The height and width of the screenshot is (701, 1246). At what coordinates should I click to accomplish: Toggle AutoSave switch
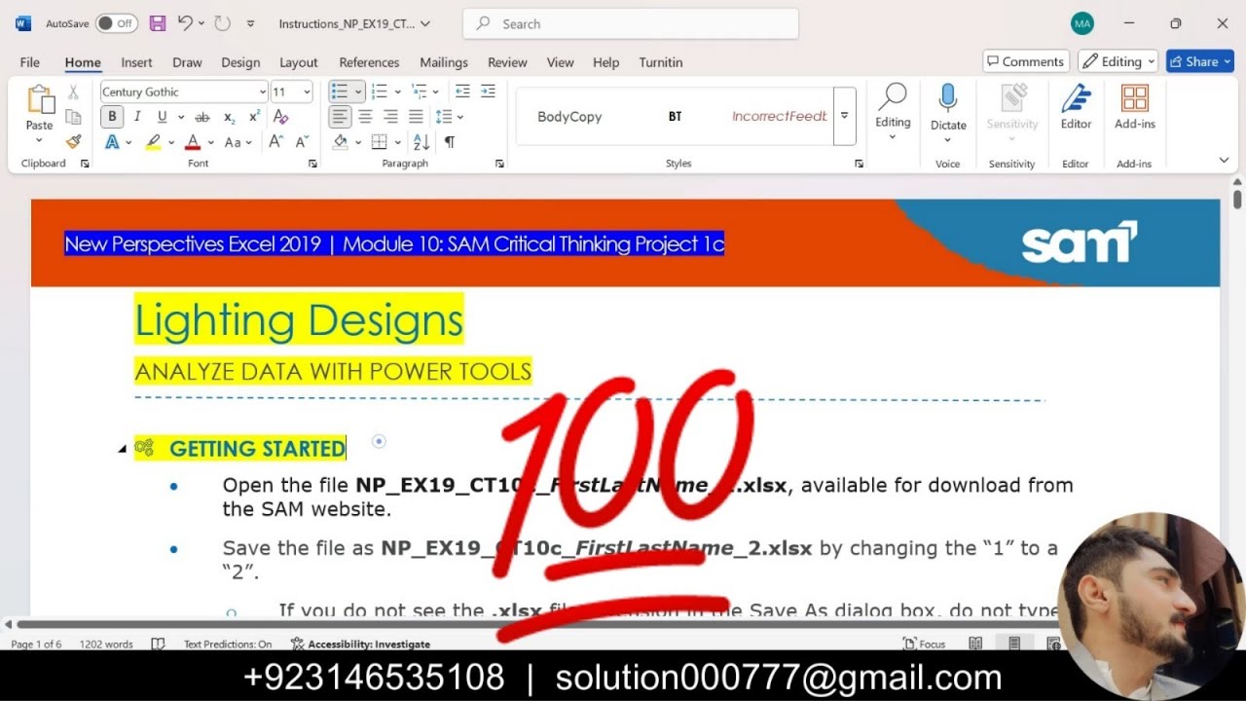pyautogui.click(x=117, y=23)
